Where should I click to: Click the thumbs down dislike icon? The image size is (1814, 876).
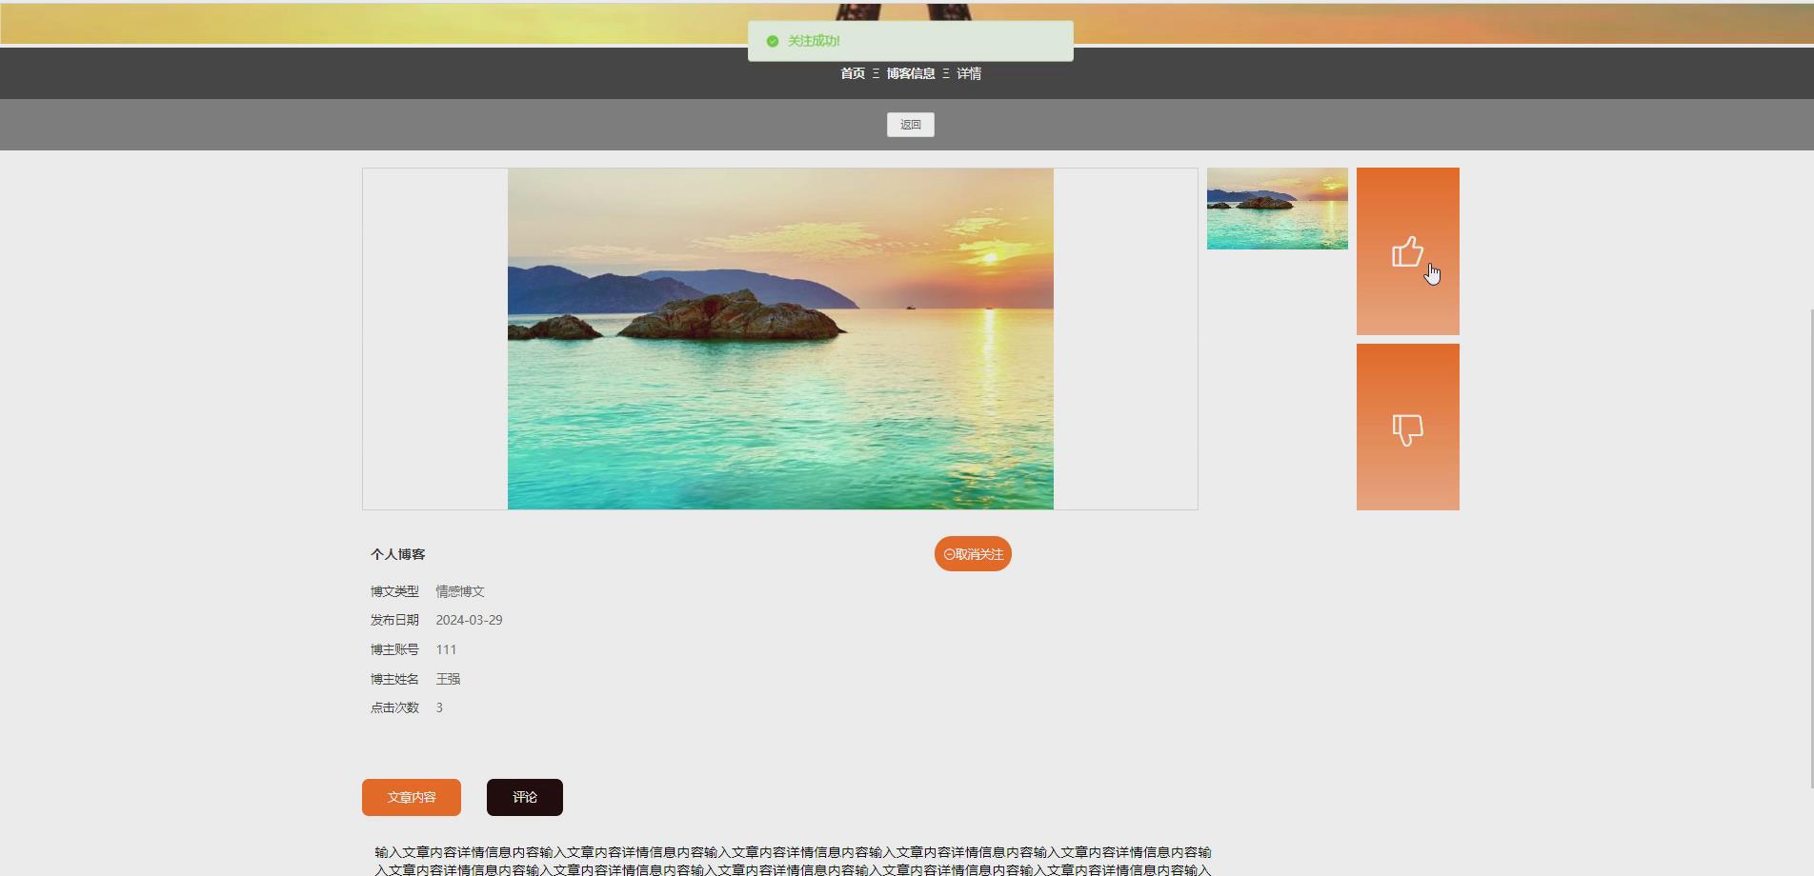point(1408,428)
